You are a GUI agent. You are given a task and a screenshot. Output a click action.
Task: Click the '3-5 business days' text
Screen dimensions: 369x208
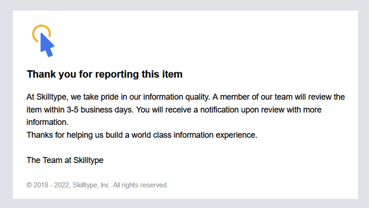click(100, 110)
